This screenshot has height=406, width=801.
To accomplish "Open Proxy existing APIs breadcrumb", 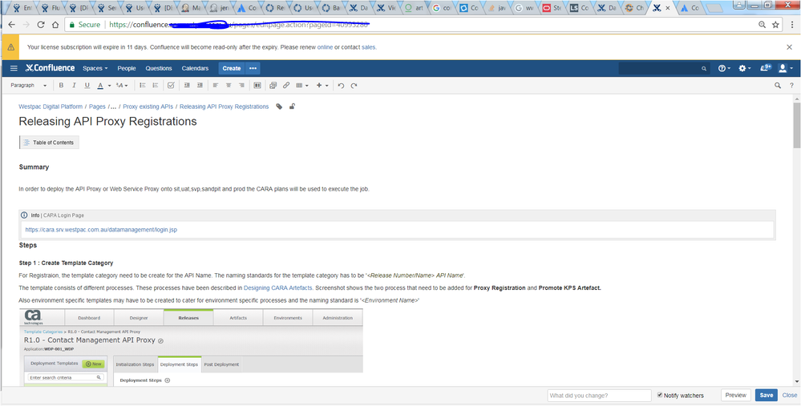I will (x=148, y=107).
